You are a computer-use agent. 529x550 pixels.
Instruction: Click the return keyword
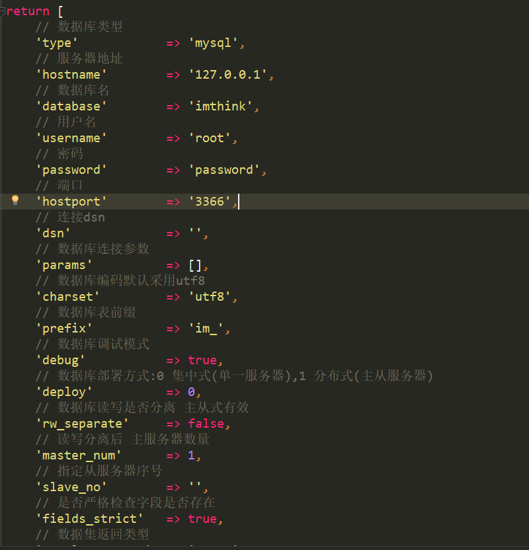pyautogui.click(x=28, y=11)
